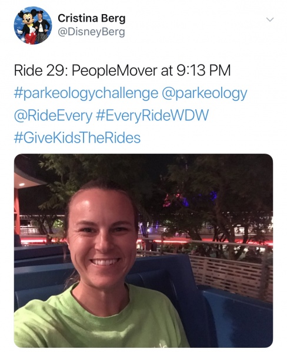Open Cristina Berg's profile avatar
The image size is (287, 352).
point(33,25)
